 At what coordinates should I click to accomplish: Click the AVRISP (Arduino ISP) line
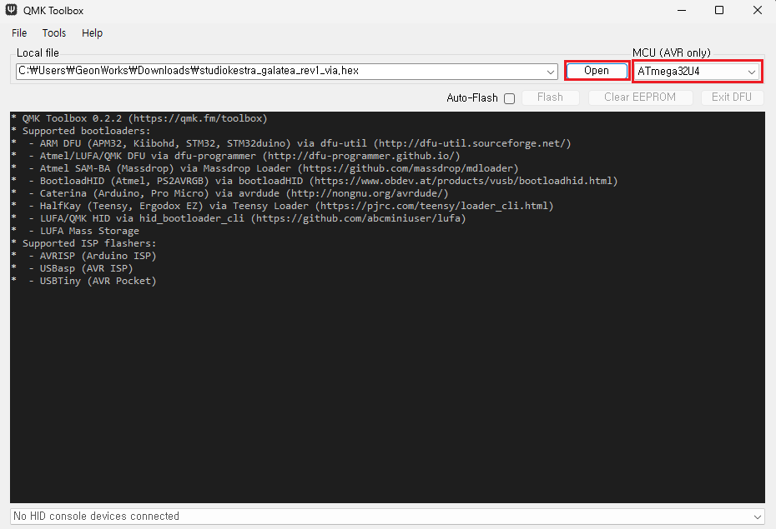[x=84, y=256]
